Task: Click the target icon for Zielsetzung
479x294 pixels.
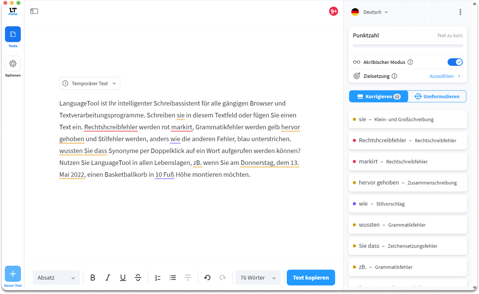Action: 357,76
